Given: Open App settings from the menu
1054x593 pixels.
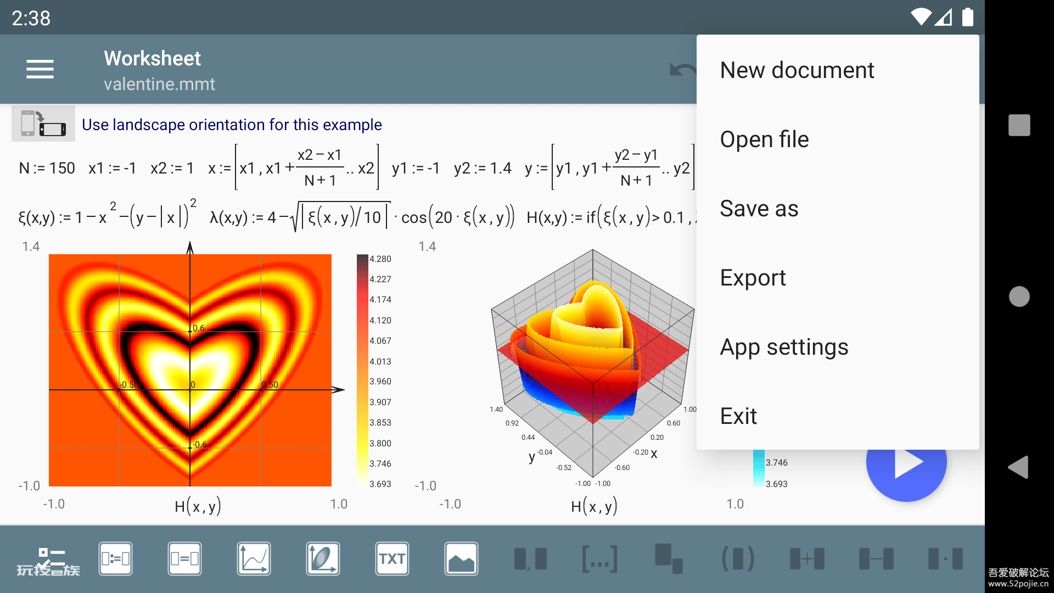Looking at the screenshot, I should [x=838, y=347].
